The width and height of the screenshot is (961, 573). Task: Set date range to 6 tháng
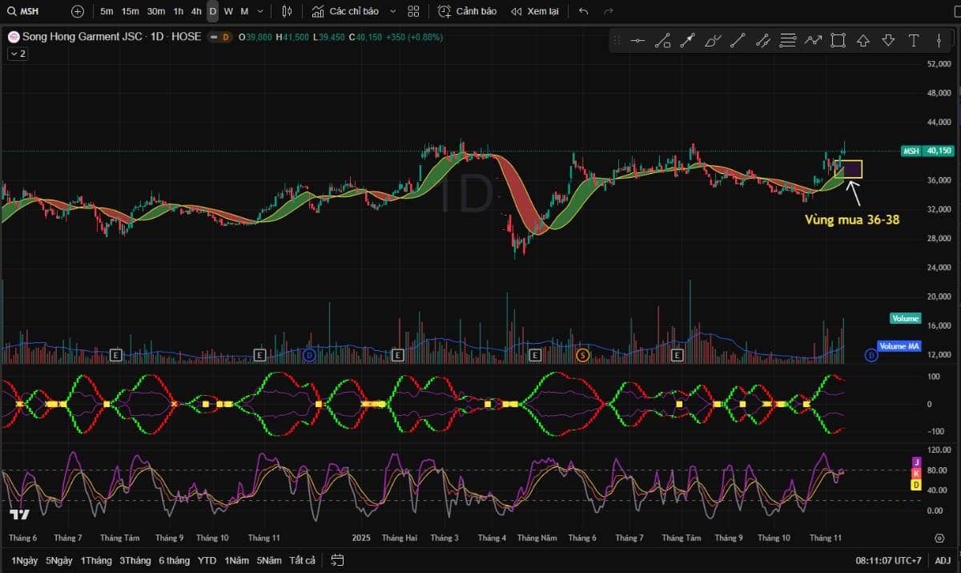pos(174,560)
